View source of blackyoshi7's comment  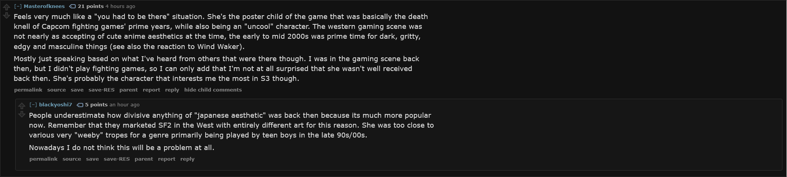coord(72,159)
